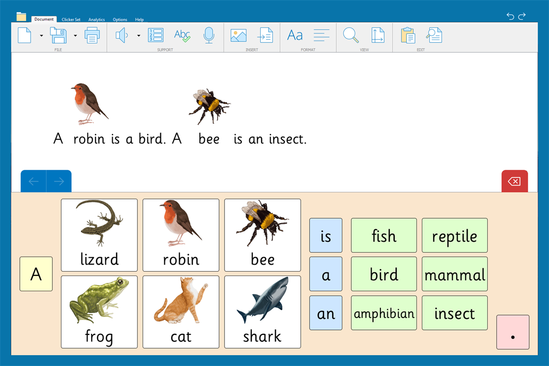Viewport: 549px width, 366px height.
Task: Open the font Aa format icon
Action: click(295, 35)
